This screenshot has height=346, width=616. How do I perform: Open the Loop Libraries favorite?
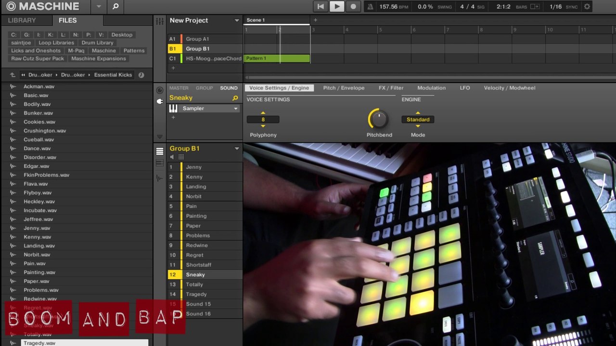[x=56, y=43]
